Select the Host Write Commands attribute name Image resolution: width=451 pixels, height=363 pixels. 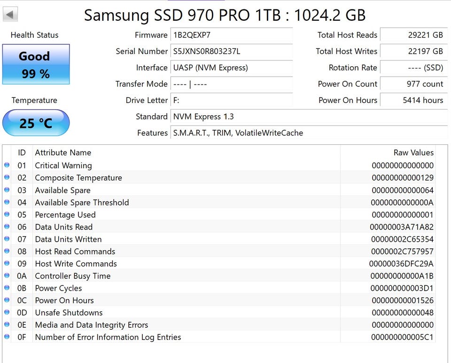pyautogui.click(x=76, y=264)
